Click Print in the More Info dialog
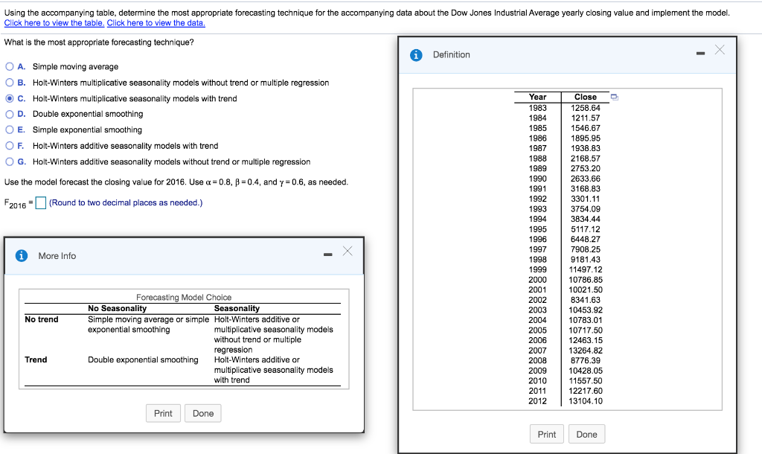762x454 pixels. (x=163, y=413)
